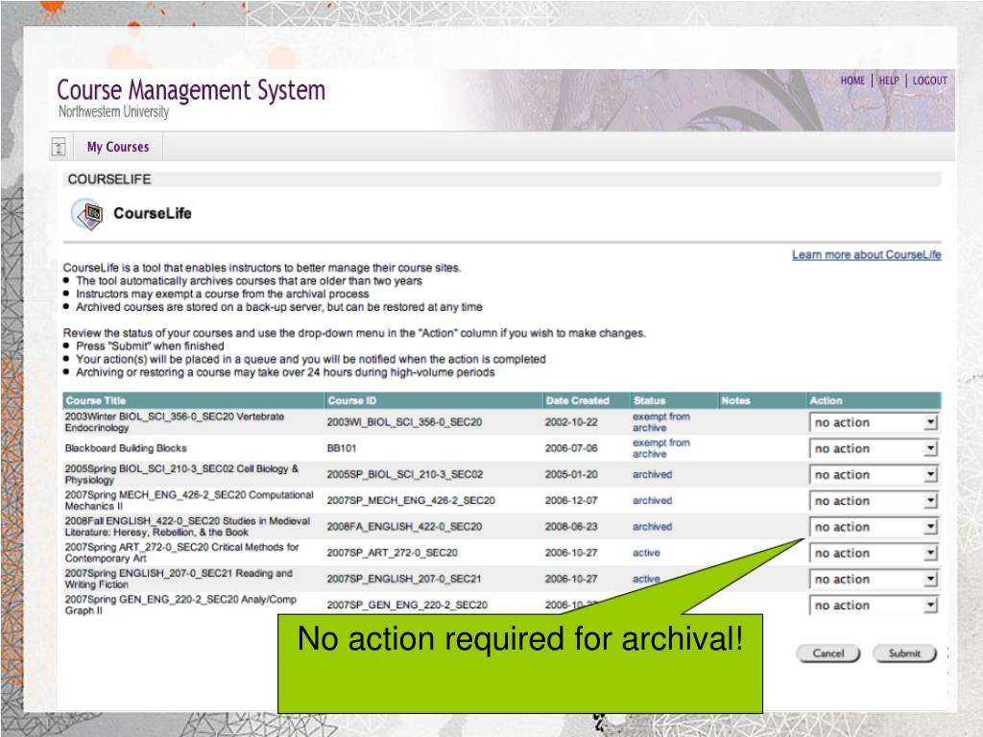Viewport: 983px width, 737px height.
Task: Click date created 2005-01-20
Action: (x=571, y=474)
